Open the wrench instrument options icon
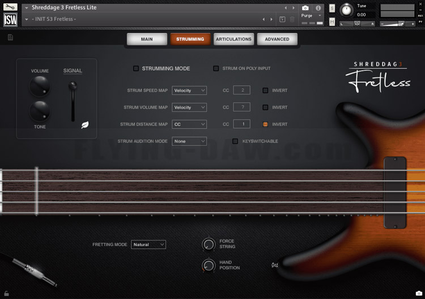 (x=10, y=7)
